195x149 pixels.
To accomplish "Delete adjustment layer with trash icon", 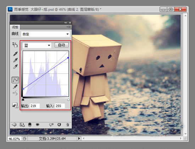I will [x=67, y=125].
